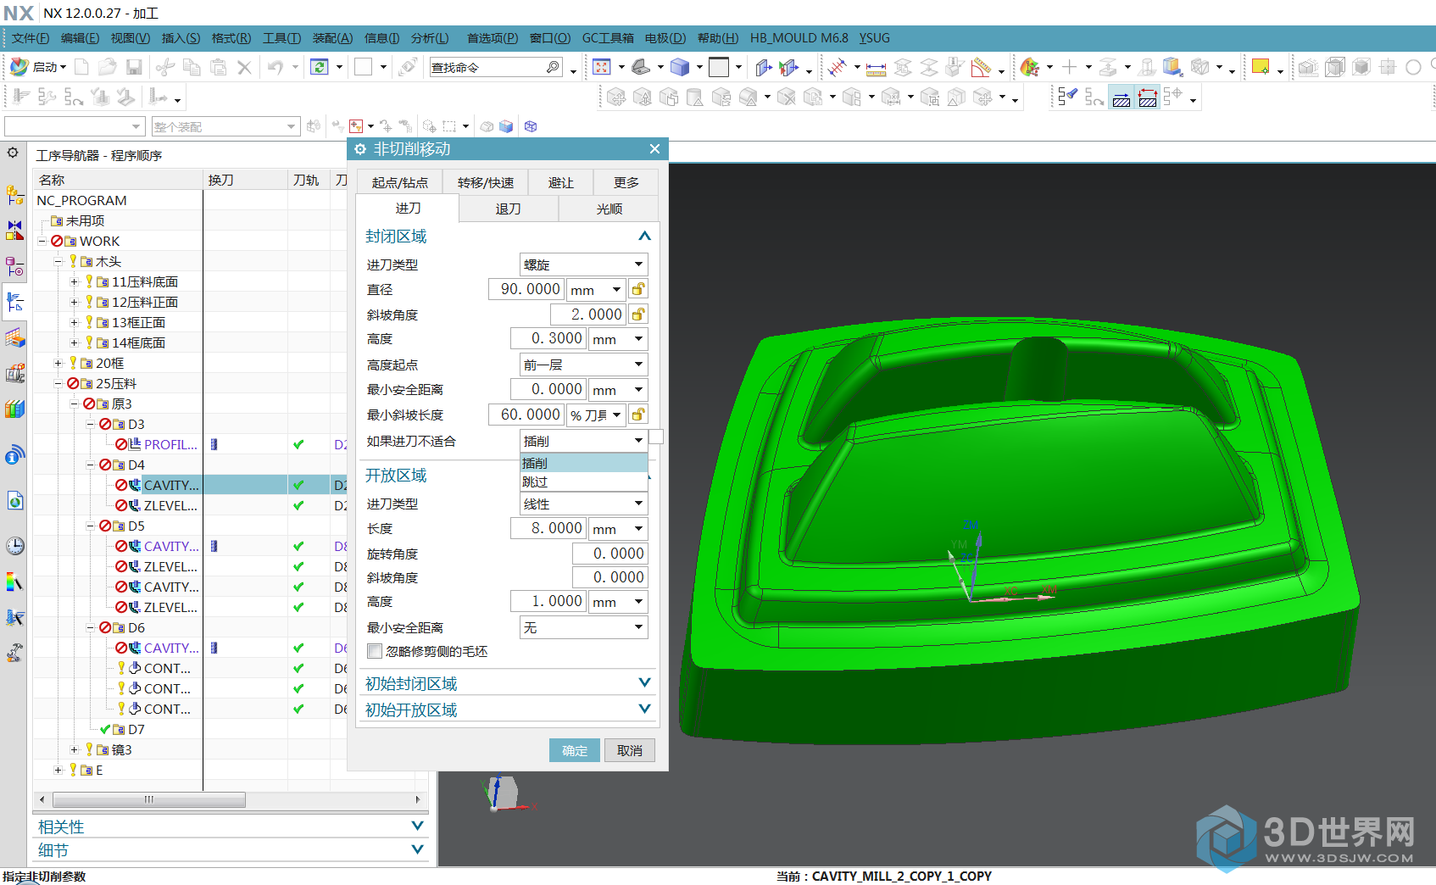Viewport: 1436px width, 885px height.
Task: Open the open-area 进刀类型 线性 dropdown
Action: coord(583,504)
